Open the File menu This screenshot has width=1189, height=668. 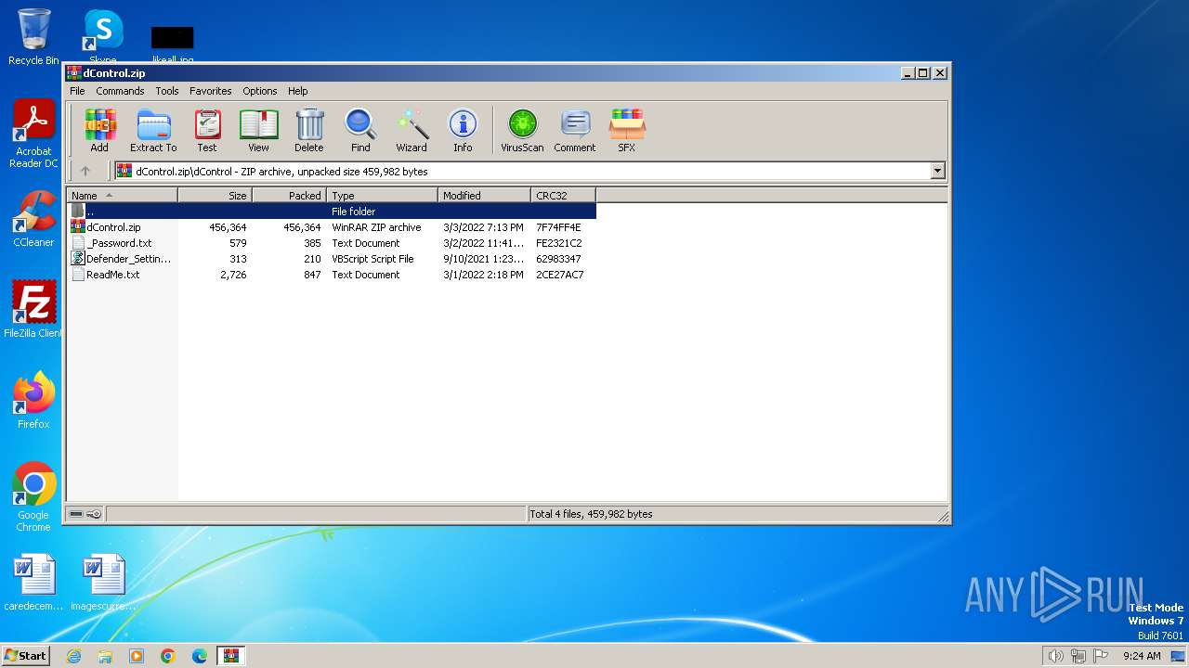77,91
